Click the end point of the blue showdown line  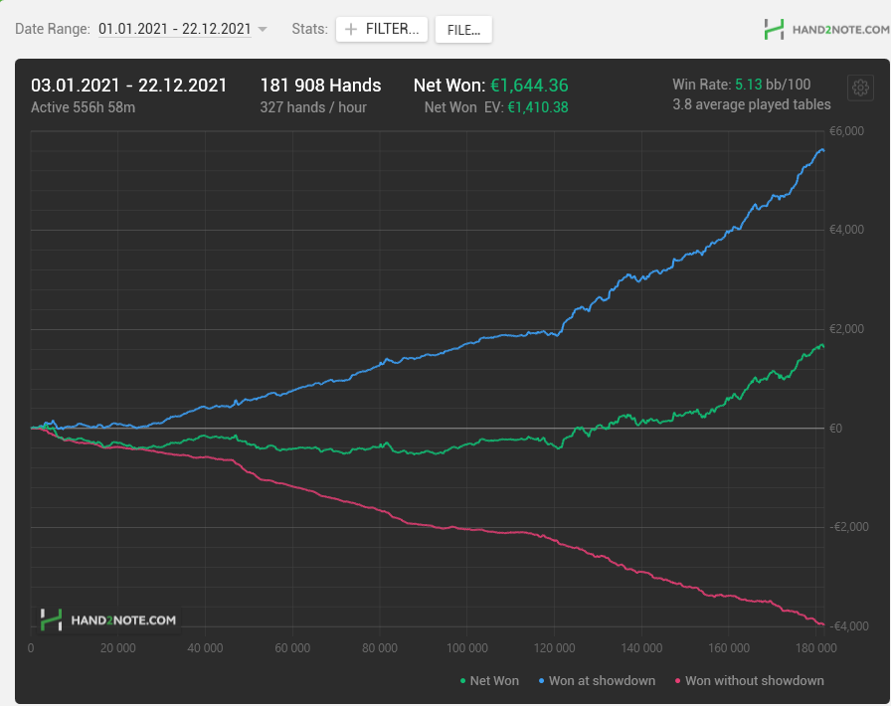pos(823,150)
